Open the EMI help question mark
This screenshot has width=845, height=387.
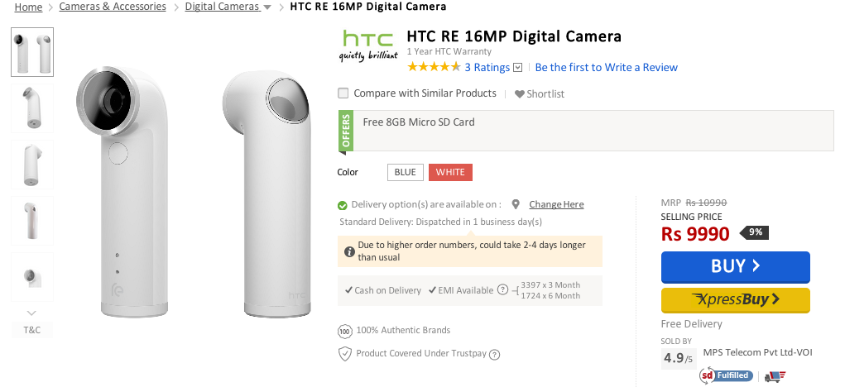pos(502,290)
